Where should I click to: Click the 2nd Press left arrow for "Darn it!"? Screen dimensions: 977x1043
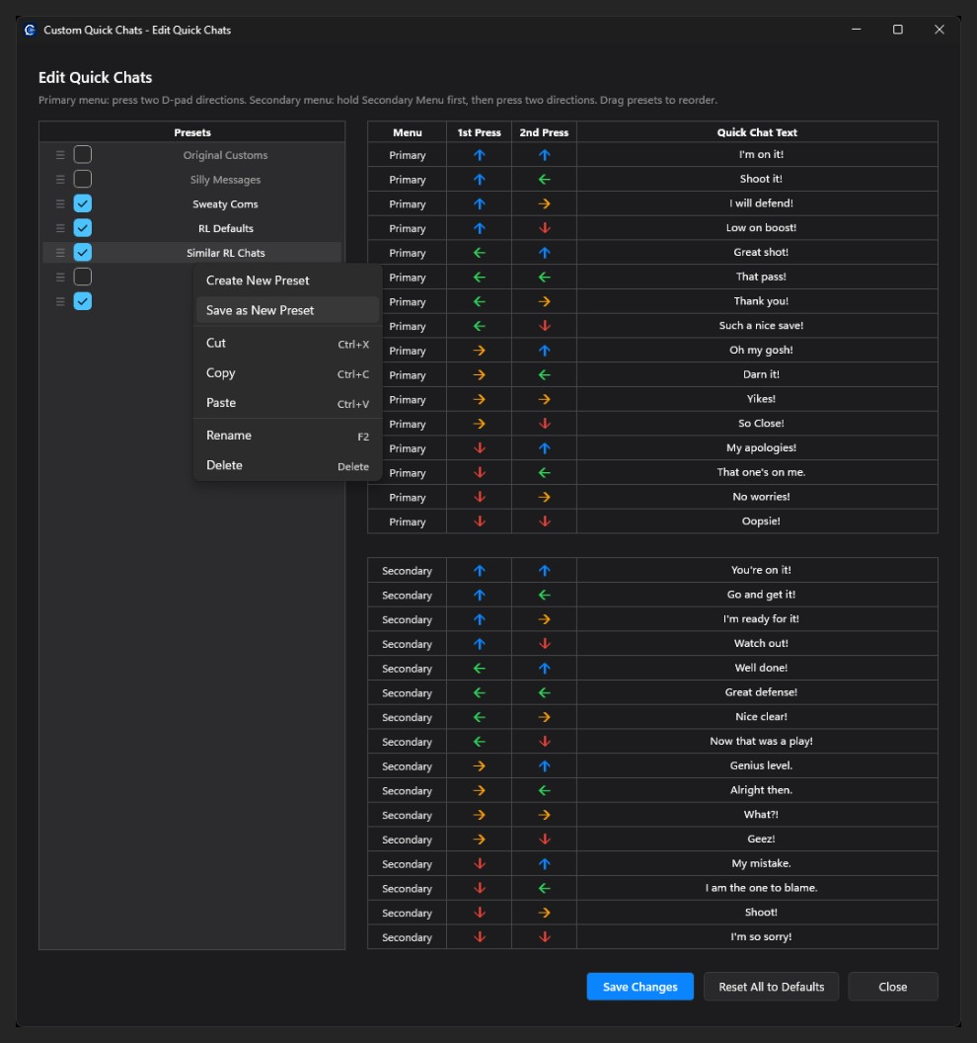coord(545,375)
